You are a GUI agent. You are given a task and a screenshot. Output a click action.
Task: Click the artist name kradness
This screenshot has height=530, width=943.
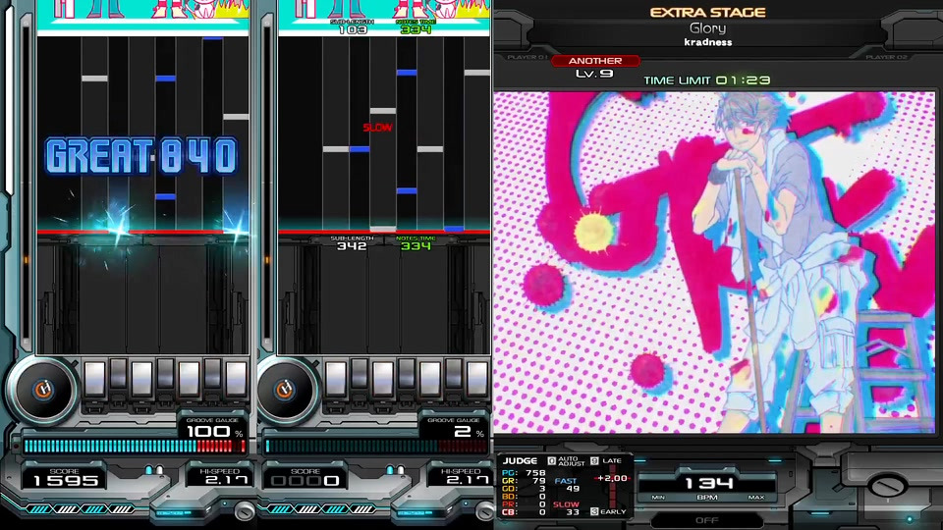point(708,42)
